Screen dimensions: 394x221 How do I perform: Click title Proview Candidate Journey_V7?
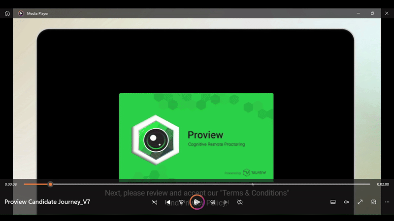47,202
